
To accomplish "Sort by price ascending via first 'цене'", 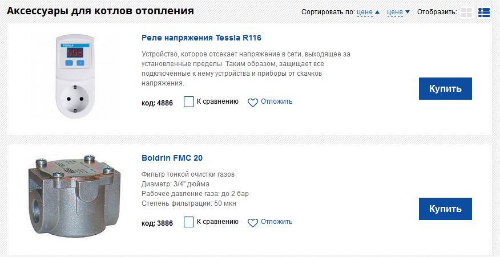I will click(364, 12).
